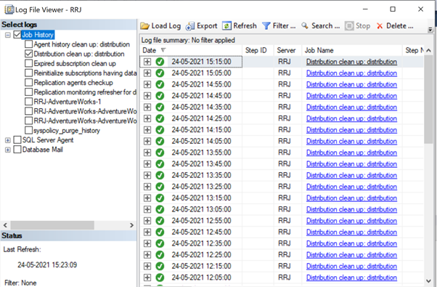
Task: Click the Export toolbar label
Action: coord(207,26)
